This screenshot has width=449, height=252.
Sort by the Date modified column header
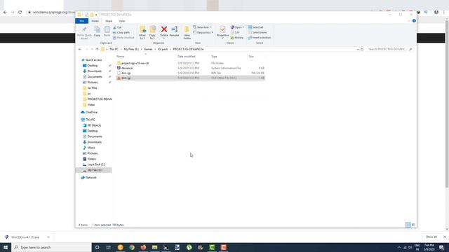tap(187, 57)
